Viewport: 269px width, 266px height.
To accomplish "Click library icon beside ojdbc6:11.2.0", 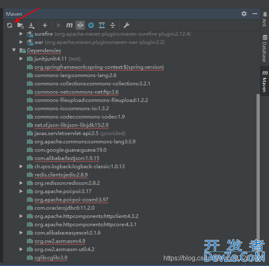I will tap(30, 208).
